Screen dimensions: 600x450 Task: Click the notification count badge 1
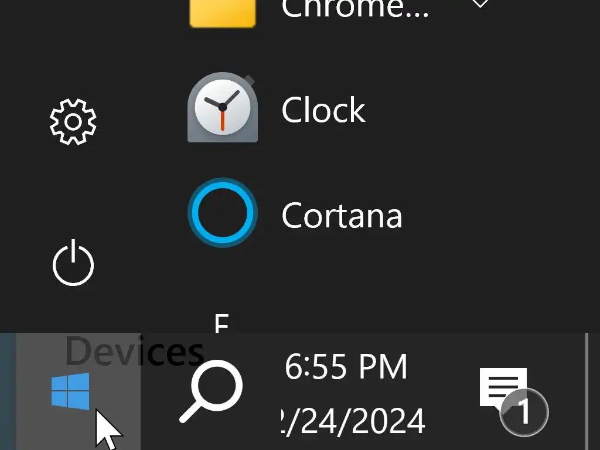(524, 412)
